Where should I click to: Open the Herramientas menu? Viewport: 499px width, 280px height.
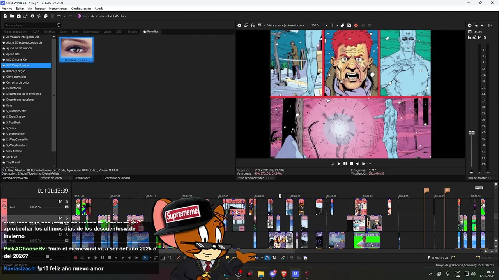58,8
